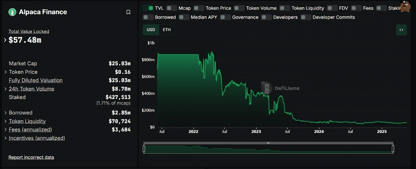Screen dimensions: 416x169
Task: Switch chart denomination to ETH
Action: click(167, 30)
